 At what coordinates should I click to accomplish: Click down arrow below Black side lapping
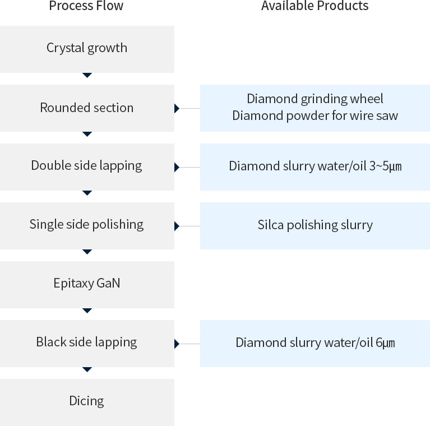(87, 369)
